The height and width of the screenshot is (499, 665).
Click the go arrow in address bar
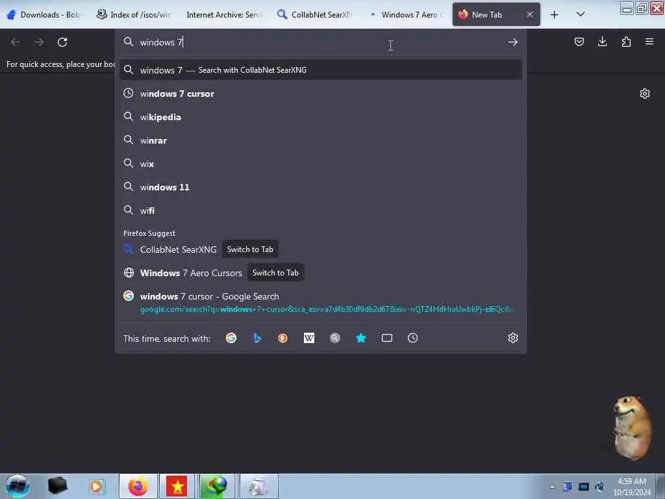coord(513,42)
